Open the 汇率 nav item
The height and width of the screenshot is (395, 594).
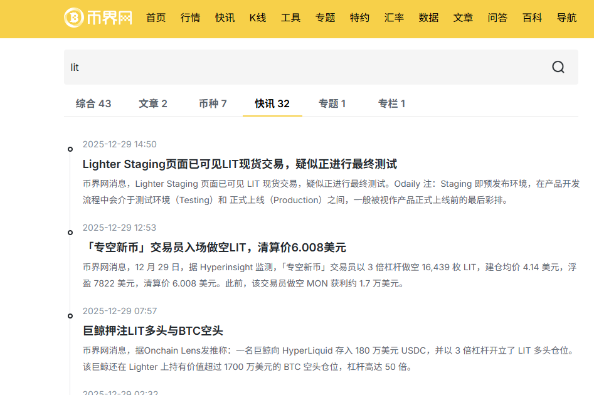click(x=394, y=18)
